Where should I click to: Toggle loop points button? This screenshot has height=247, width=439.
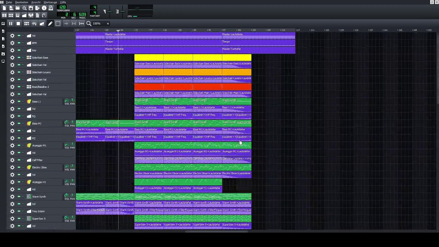74,23
